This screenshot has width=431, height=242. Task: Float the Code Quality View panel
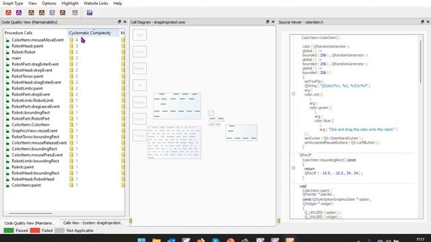pos(120,22)
